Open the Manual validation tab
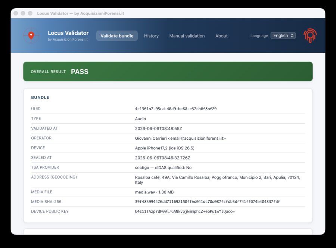This screenshot has width=336, height=248. [187, 36]
